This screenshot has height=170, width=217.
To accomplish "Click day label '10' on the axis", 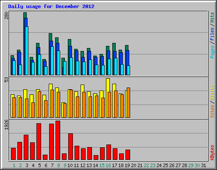I will [x=70, y=165].
